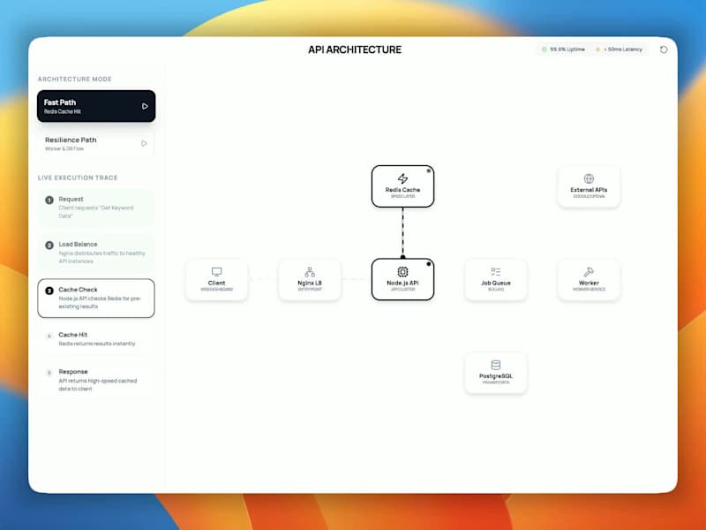Screen dimensions: 706x530
Task: Click the 50ms Latency badge
Action: point(620,49)
